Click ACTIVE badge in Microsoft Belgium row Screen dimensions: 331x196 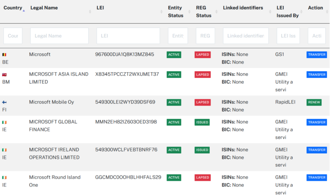[174, 55]
